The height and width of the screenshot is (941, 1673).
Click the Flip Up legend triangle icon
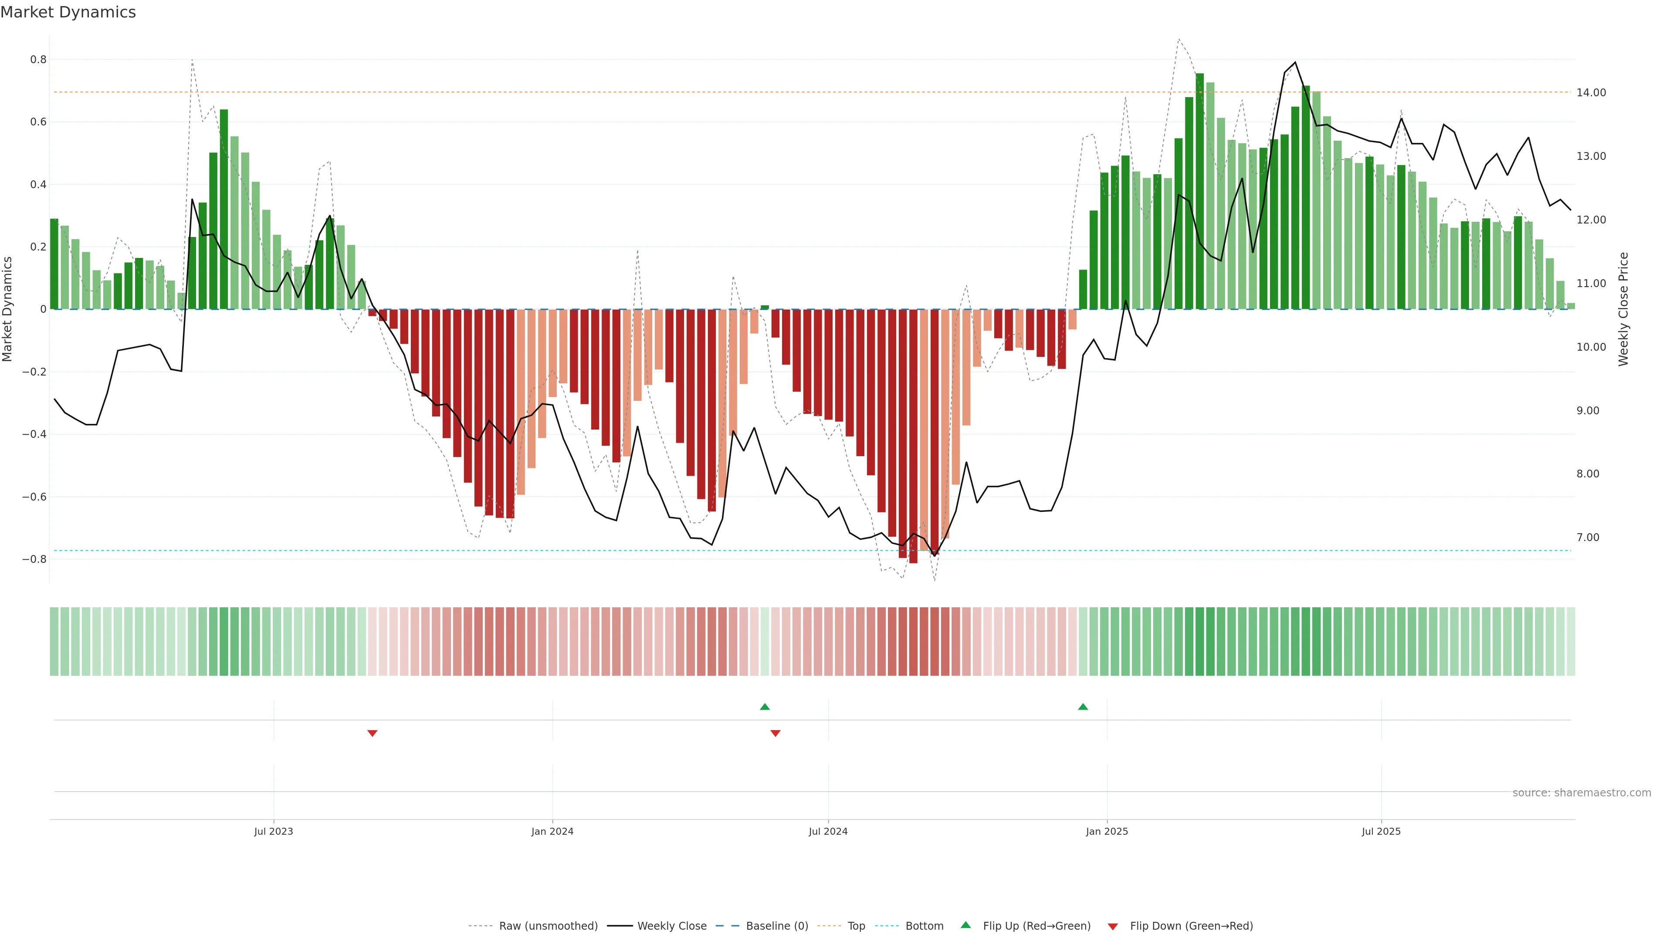[965, 925]
